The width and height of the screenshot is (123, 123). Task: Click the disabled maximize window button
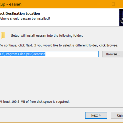pyautogui.click(x=113, y=4)
